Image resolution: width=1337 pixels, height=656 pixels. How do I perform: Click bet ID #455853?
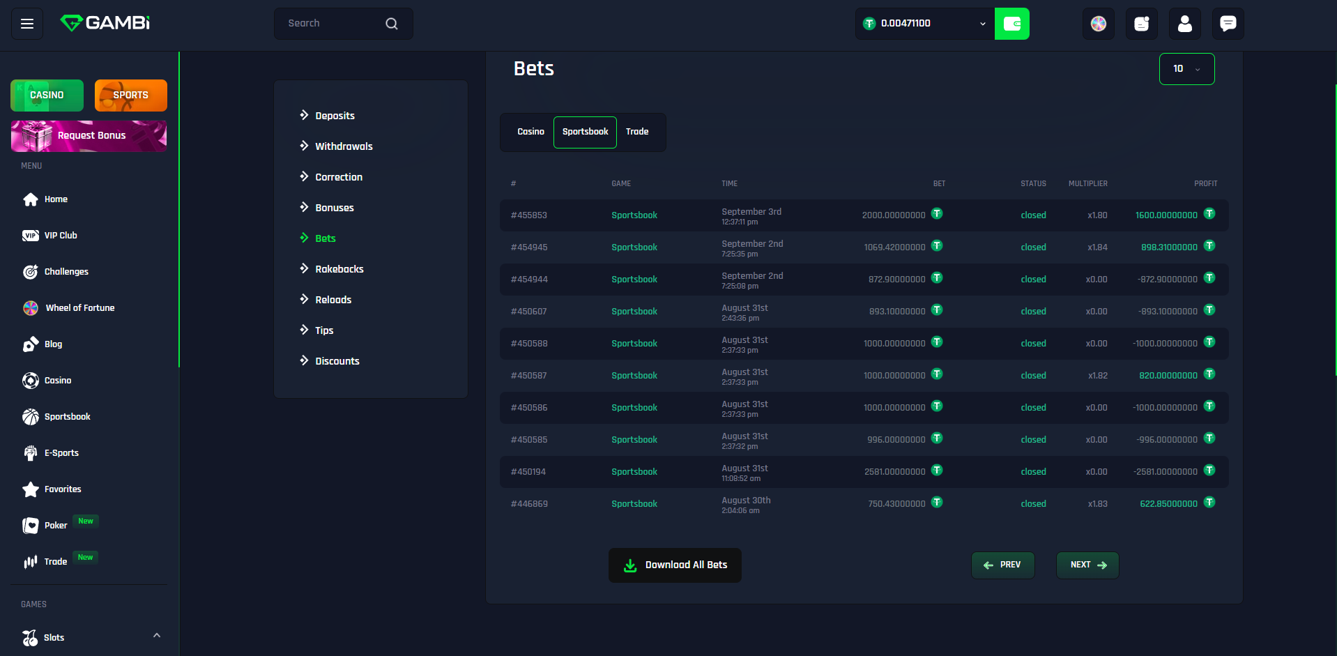[529, 215]
